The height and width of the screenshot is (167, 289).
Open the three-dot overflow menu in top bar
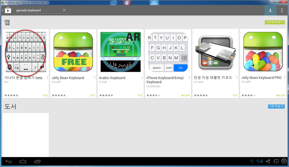click(282, 10)
